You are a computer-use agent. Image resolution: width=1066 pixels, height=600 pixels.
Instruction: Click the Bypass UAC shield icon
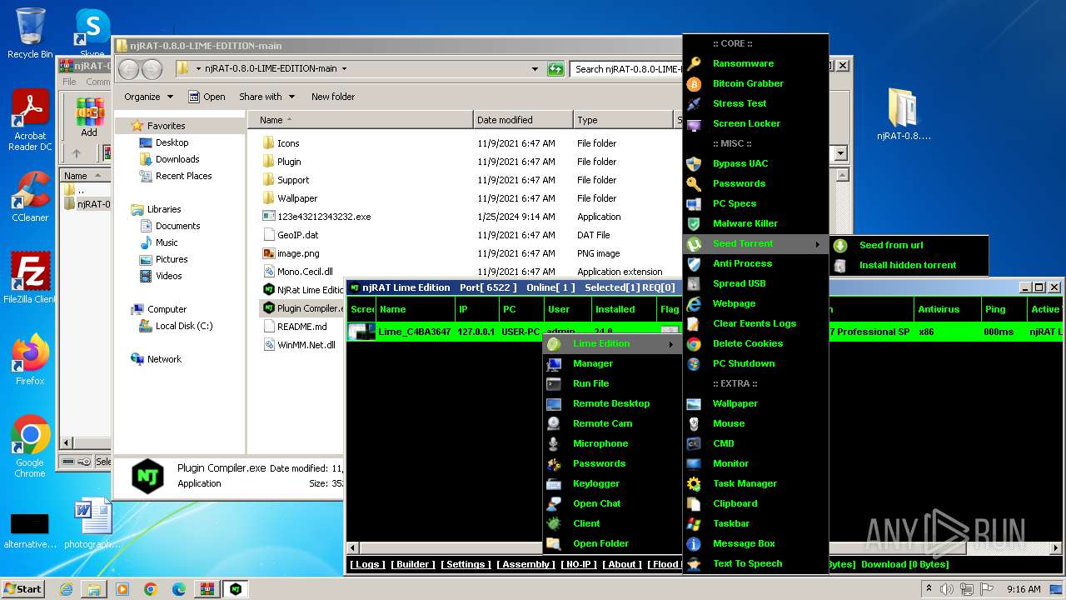click(694, 163)
